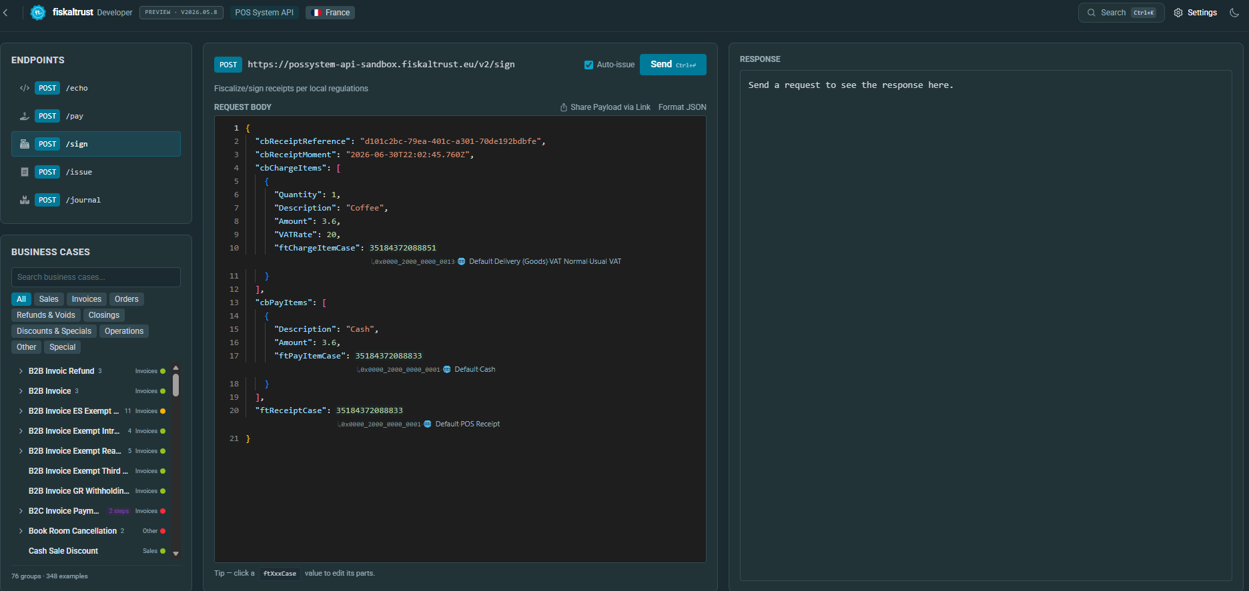The width and height of the screenshot is (1249, 591).
Task: Click ftChargeItemCase value 35184372088851
Action: [x=403, y=248]
